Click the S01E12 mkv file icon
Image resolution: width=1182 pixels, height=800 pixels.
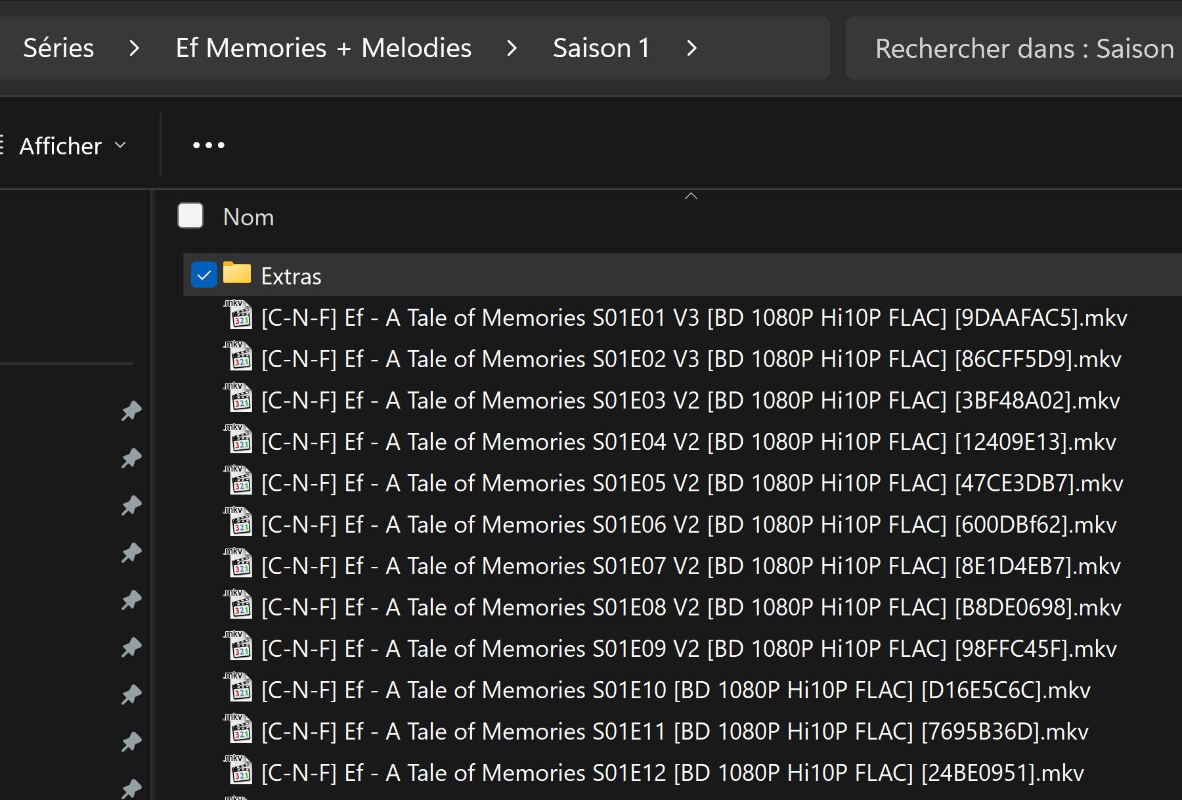tap(240, 771)
